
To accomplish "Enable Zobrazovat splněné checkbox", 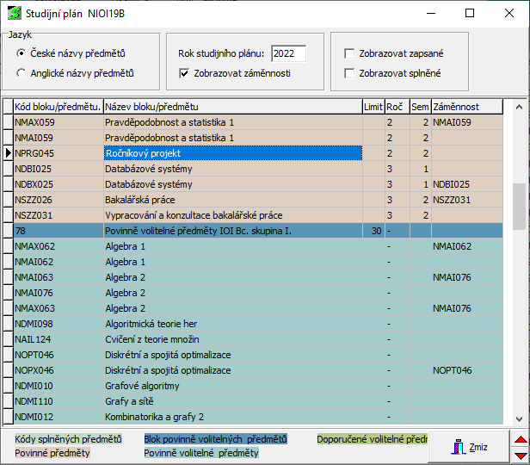I will point(348,73).
